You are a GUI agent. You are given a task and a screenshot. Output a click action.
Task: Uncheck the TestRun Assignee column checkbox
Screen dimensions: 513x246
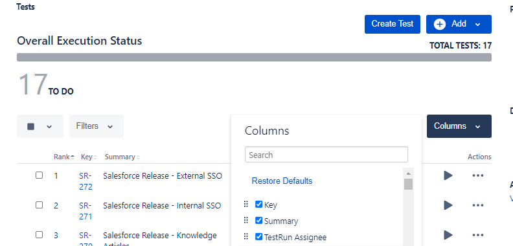(x=259, y=236)
